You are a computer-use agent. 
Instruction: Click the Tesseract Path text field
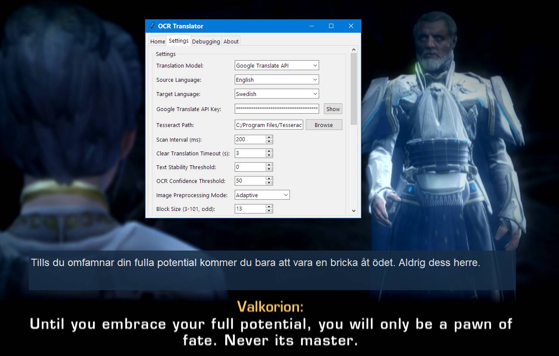click(269, 125)
